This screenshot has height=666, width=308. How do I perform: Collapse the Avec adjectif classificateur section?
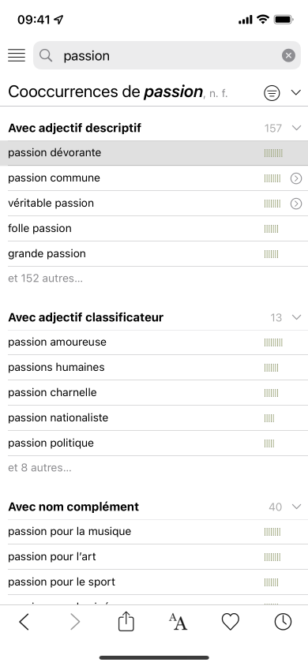[296, 317]
